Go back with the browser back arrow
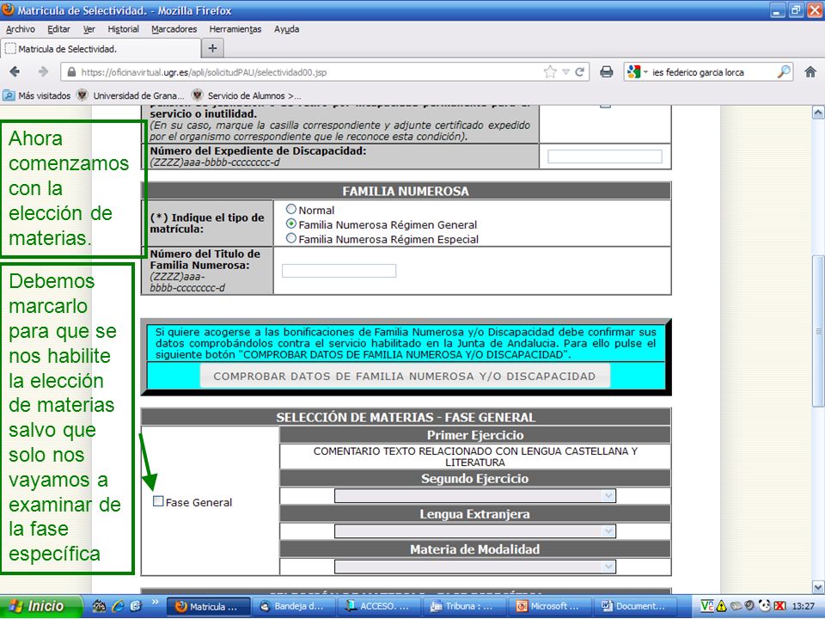Image resolution: width=825 pixels, height=619 pixels. coord(15,71)
